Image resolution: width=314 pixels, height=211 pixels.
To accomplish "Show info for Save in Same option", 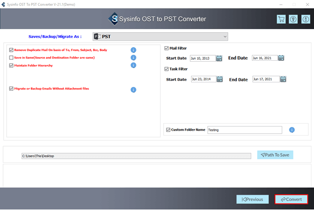I will [x=133, y=58].
